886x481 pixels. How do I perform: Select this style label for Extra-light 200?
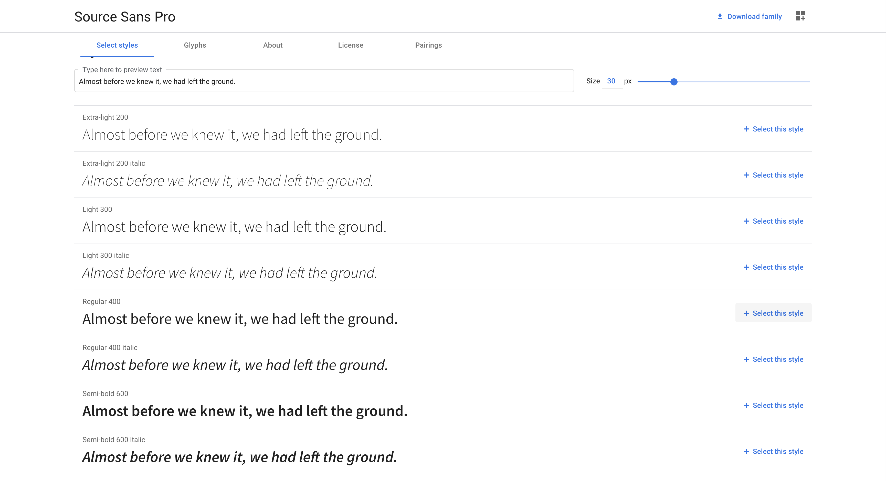click(778, 129)
